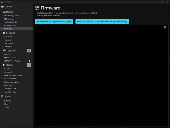Go to LED settings page
Screen dimensions: 170x128
9,19
